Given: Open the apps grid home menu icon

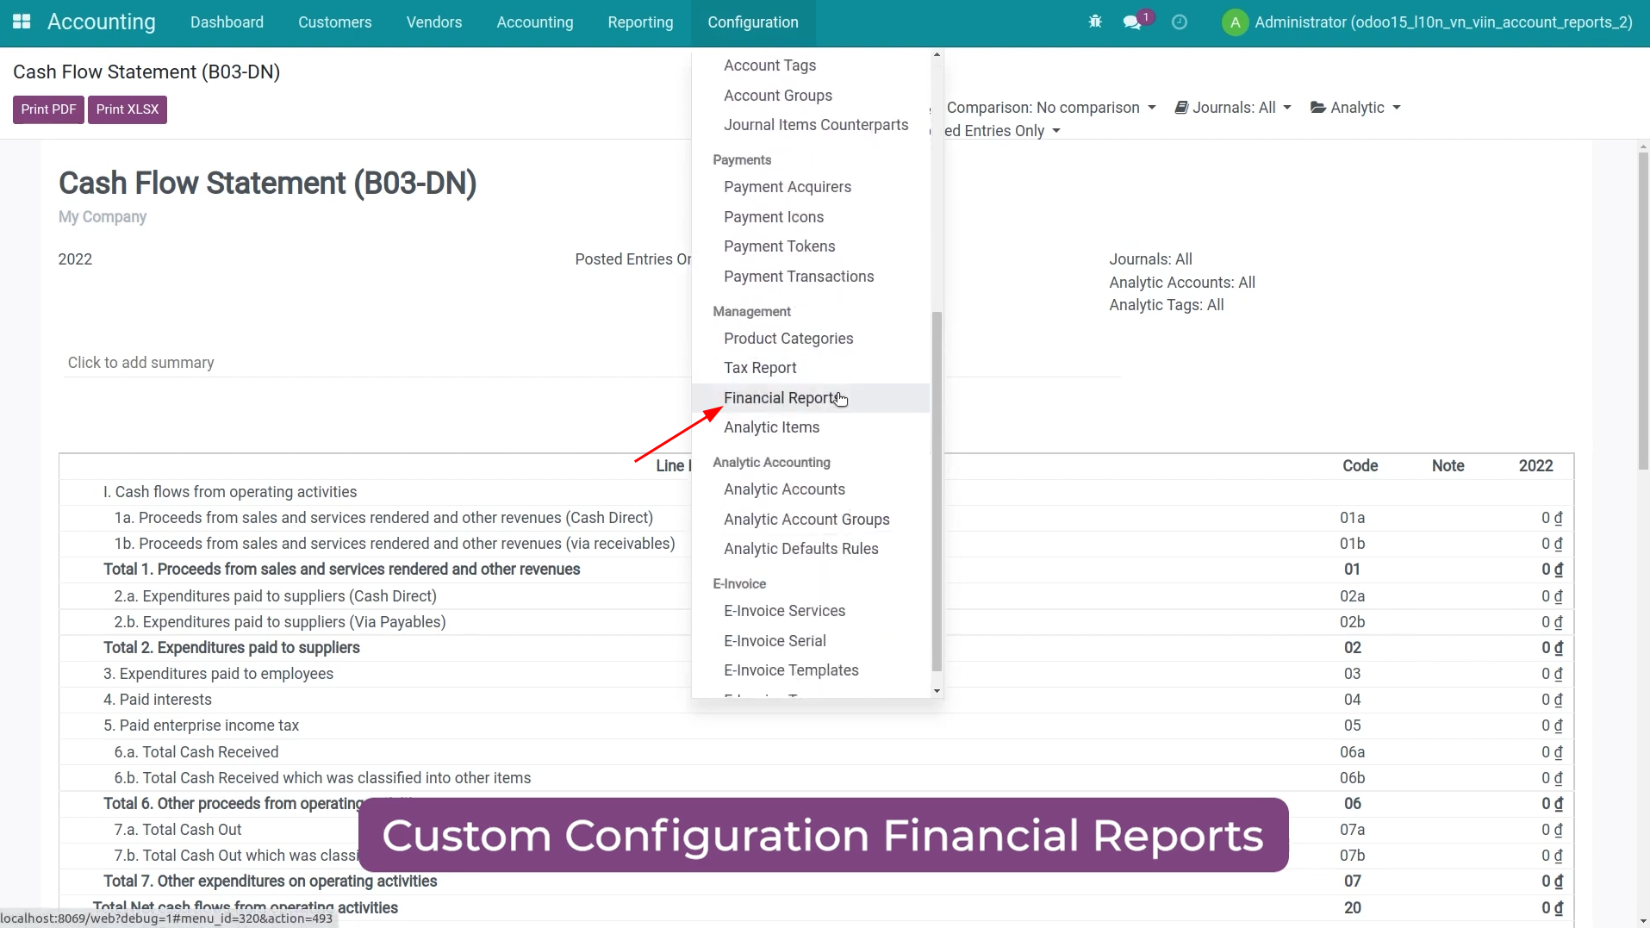Looking at the screenshot, I should point(22,22).
